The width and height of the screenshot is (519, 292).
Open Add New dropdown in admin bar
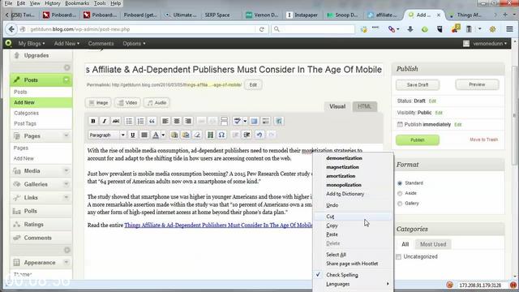coord(66,43)
